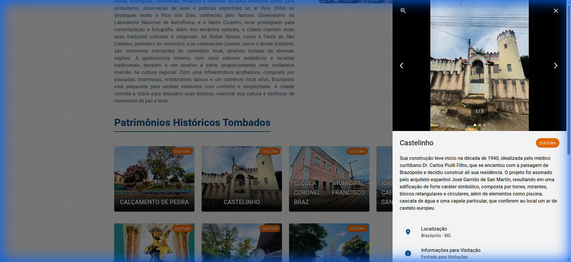Click the Patrimônios Históricos Tombados heading
571x262 pixels.
[x=192, y=123]
